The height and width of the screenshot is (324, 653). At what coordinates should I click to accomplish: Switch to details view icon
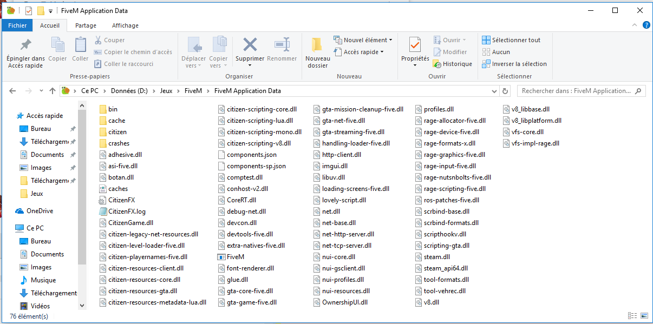(632, 316)
